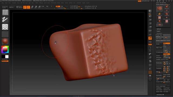Toggle L.Sym local symmetry
Screen dimensions: 173x97
coord(150,42)
